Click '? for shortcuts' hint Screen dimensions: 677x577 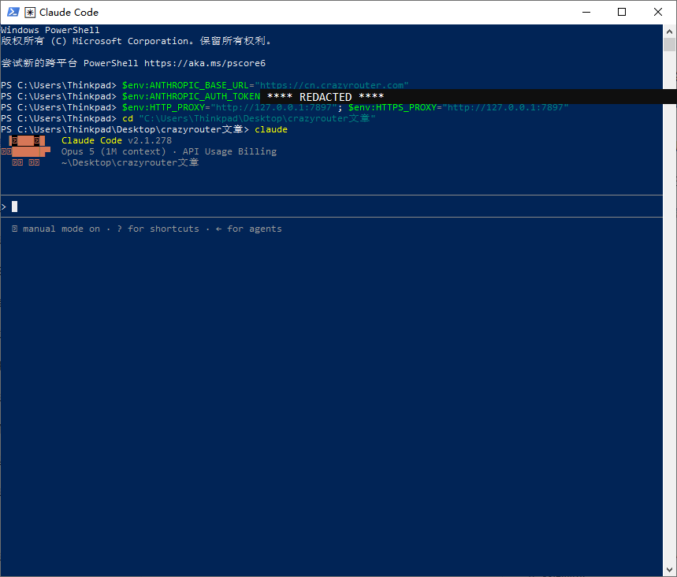[158, 229]
